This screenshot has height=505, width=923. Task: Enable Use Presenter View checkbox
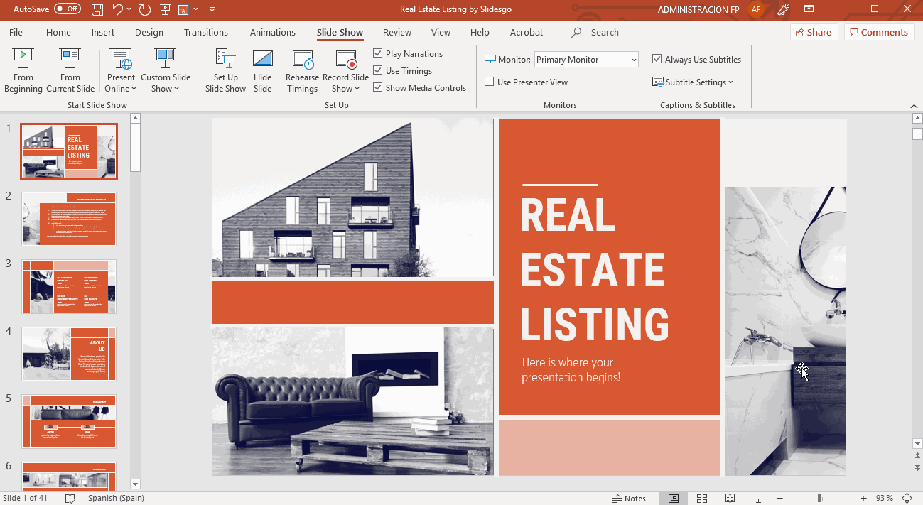[490, 82]
